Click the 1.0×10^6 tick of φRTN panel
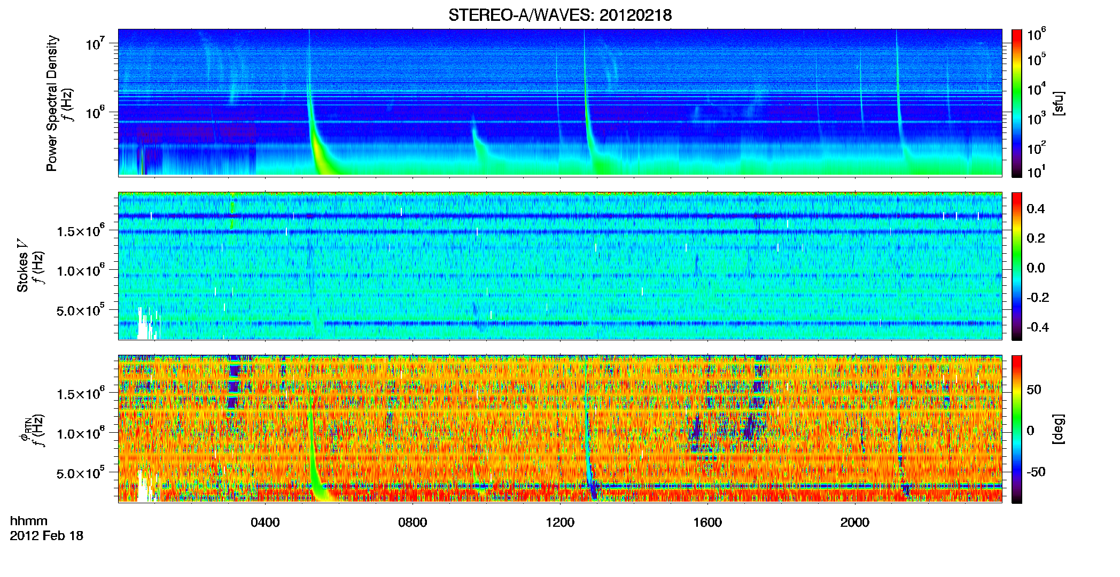This screenshot has width=1120, height=577. click(80, 433)
